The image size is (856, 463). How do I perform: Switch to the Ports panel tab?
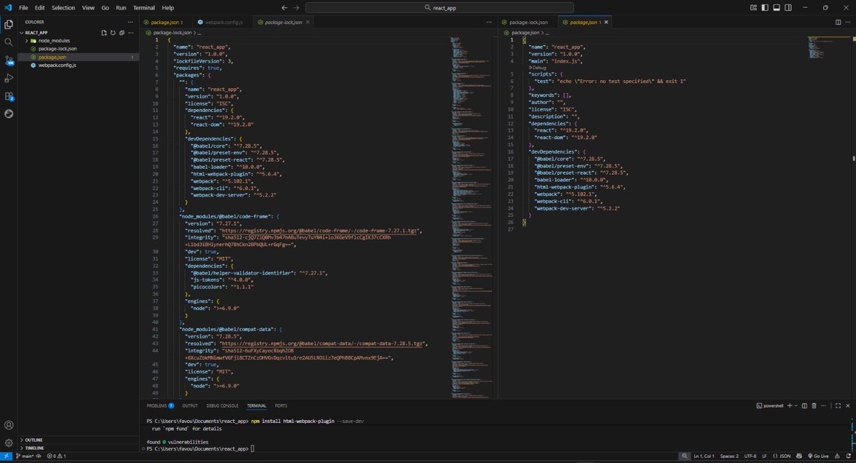pos(281,405)
